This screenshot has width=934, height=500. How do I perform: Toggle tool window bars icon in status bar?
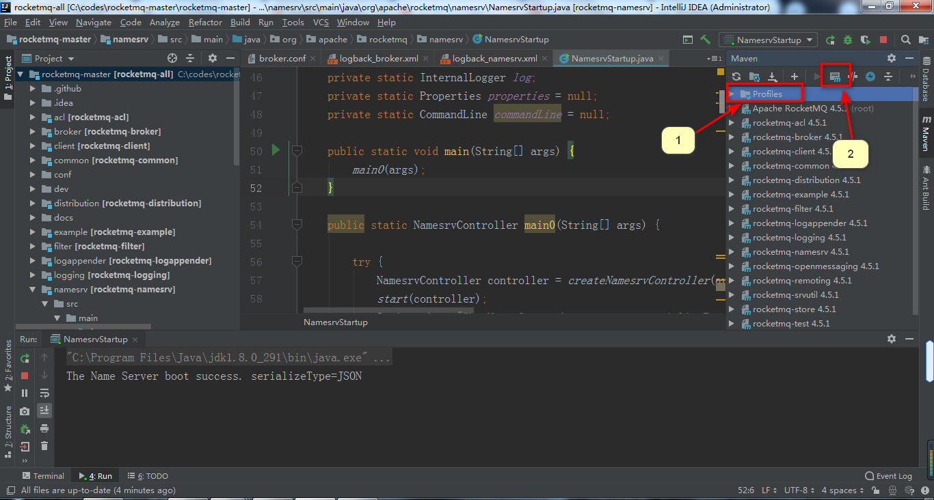10,490
